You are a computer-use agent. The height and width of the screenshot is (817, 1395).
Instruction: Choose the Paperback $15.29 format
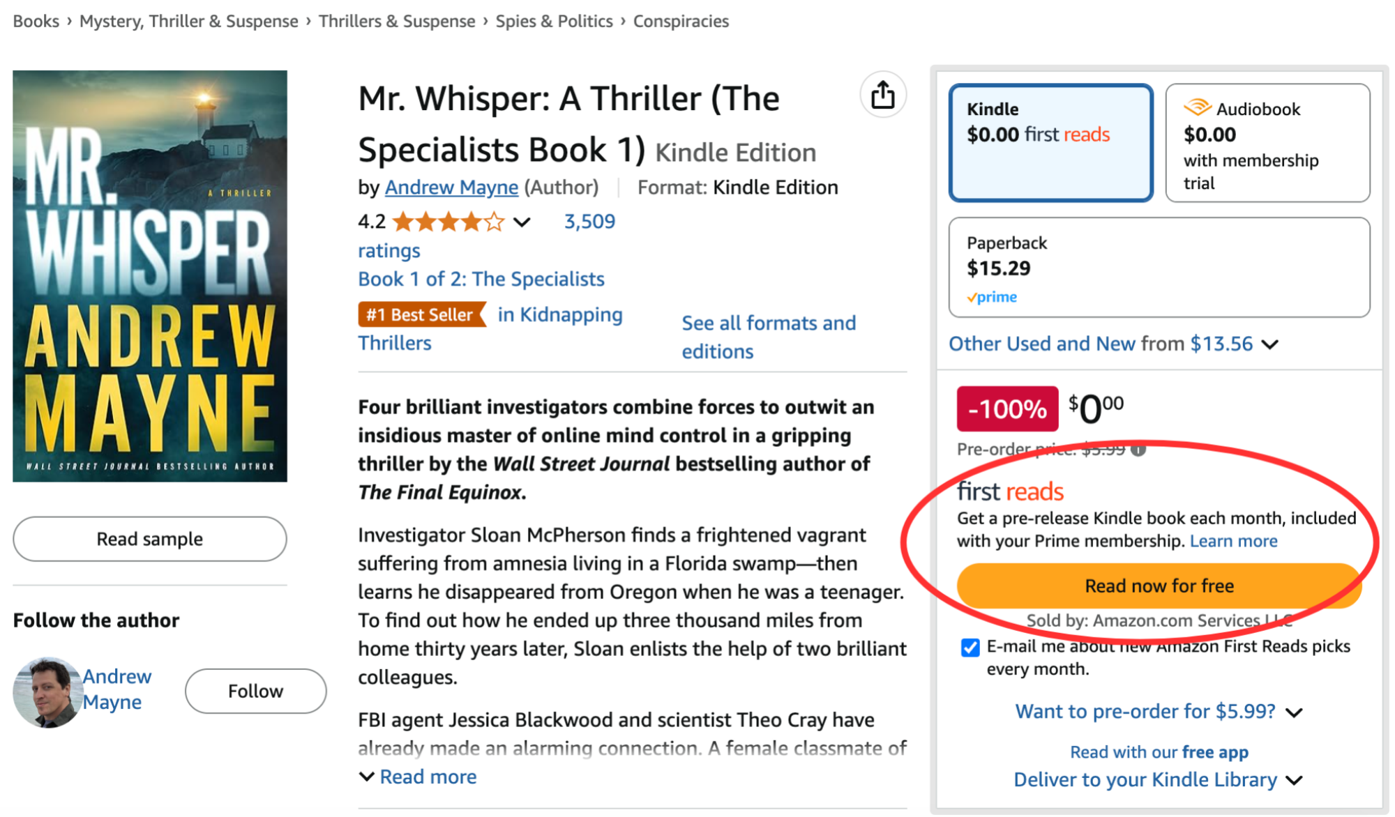click(x=1159, y=268)
